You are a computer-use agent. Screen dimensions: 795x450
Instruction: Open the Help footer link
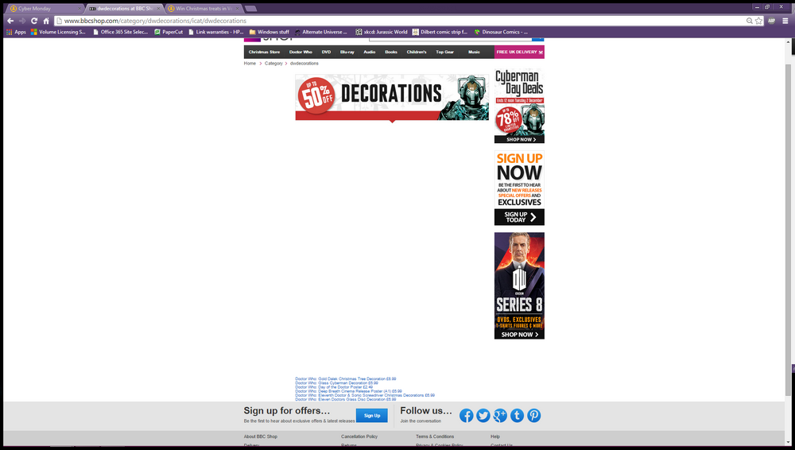click(494, 436)
